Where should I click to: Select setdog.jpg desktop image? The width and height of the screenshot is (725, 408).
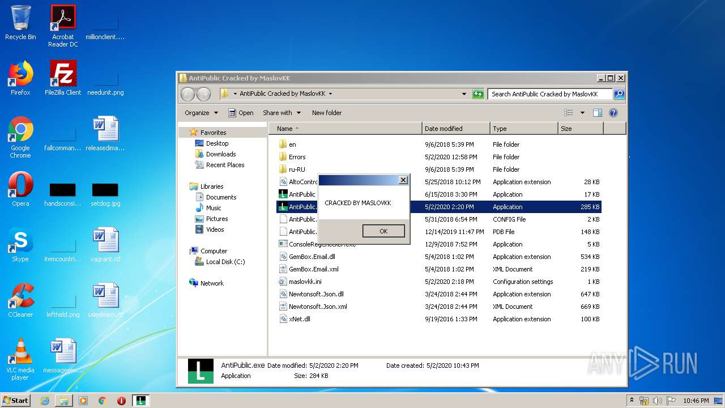(105, 193)
